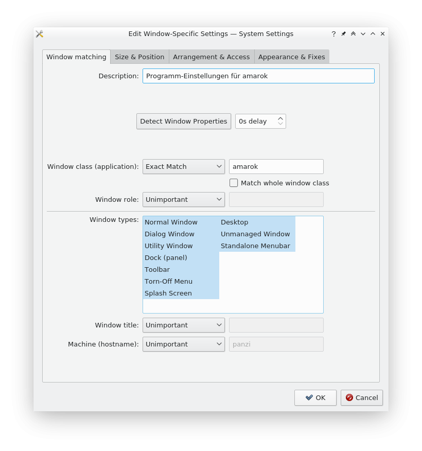This screenshot has height=451, width=422.
Task: Open the Machine hostname Unimportant dropdown
Action: tap(184, 344)
